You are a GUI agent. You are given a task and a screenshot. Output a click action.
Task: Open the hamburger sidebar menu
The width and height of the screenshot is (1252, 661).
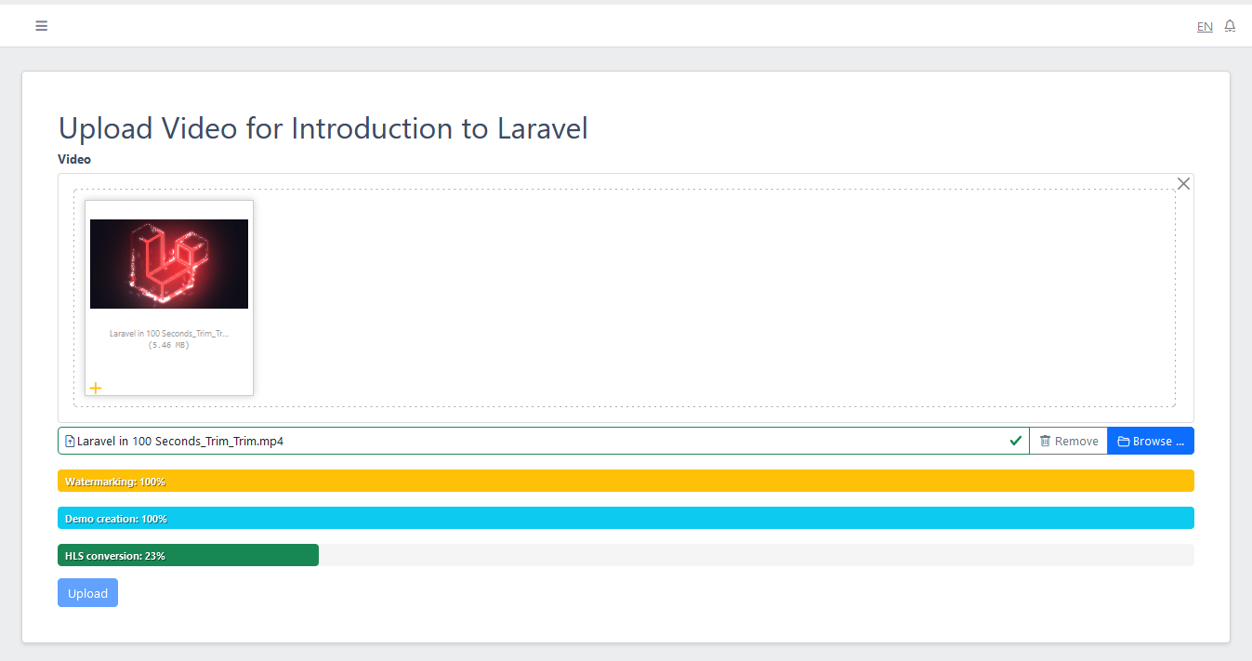pyautogui.click(x=41, y=26)
